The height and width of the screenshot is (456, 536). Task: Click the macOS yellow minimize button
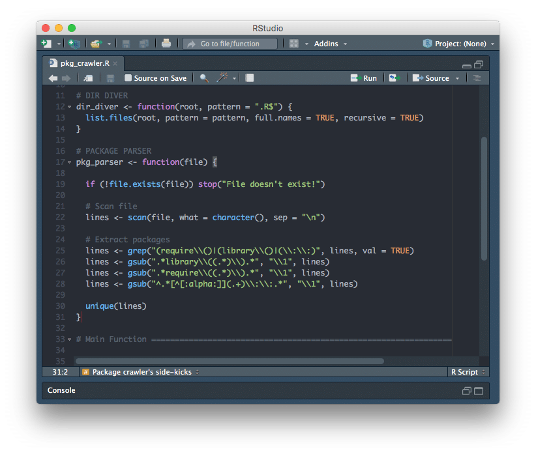59,28
